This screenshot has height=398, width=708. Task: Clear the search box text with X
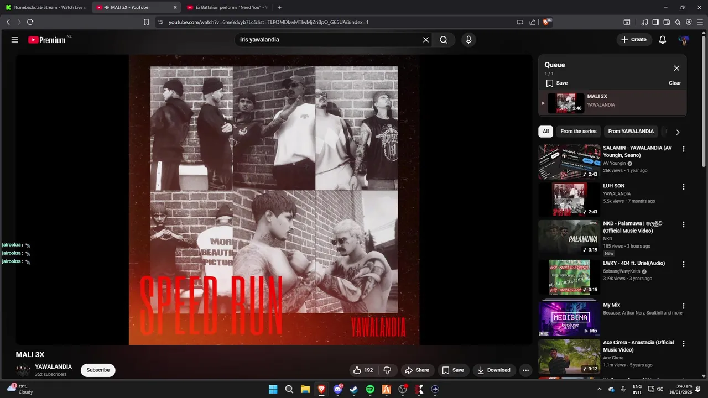(426, 40)
